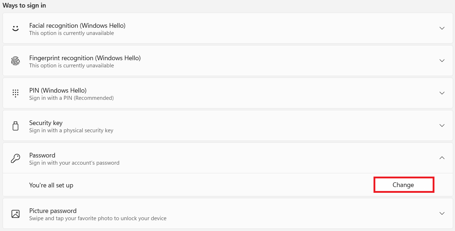Open the PIN (Windows Hello) row title

tap(58, 90)
